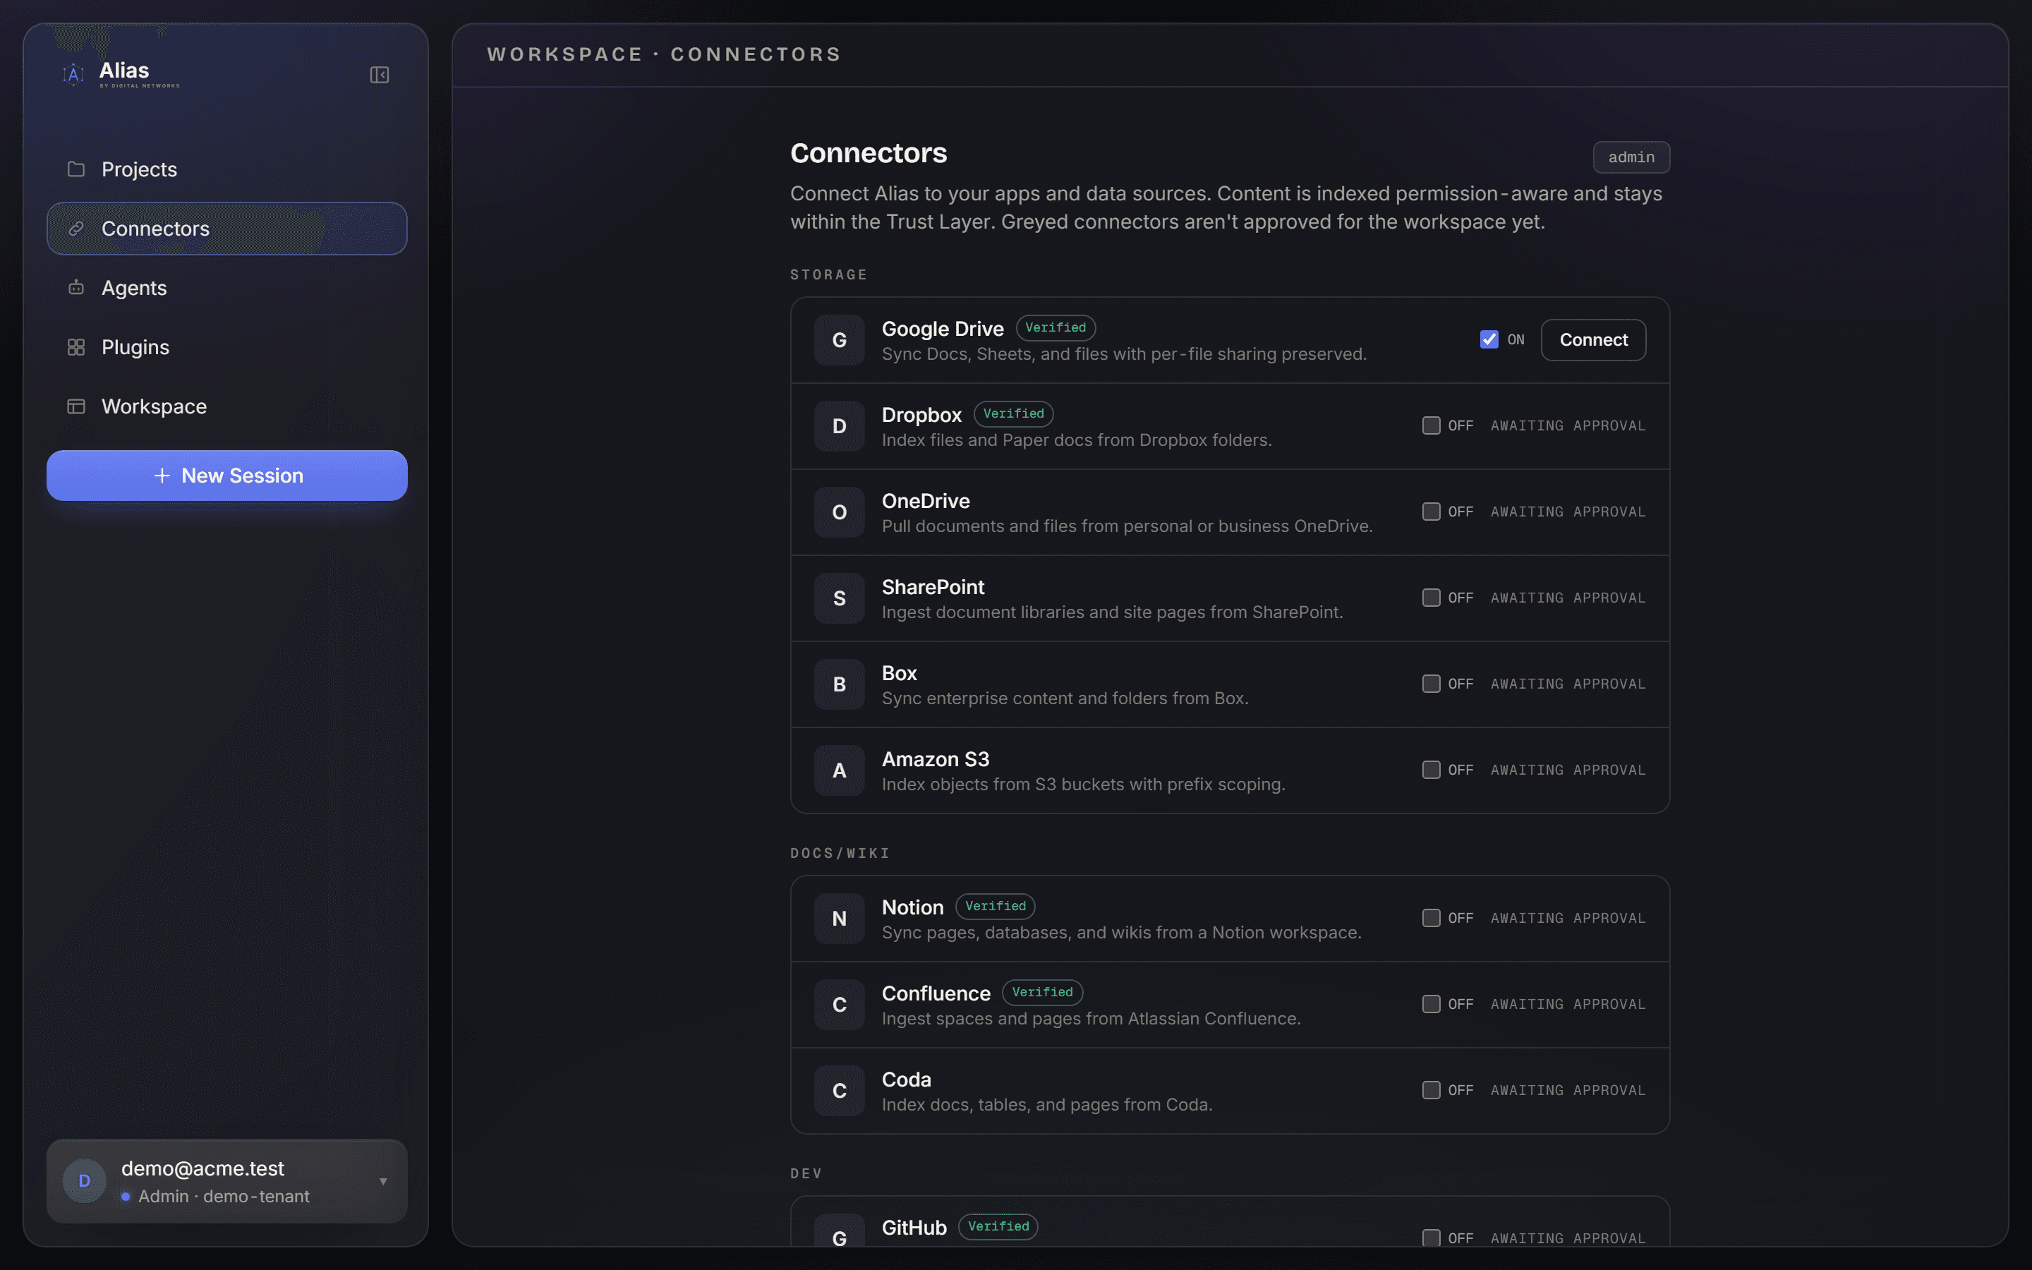
Task: Click the Amazon S3 A tile
Action: (x=839, y=770)
